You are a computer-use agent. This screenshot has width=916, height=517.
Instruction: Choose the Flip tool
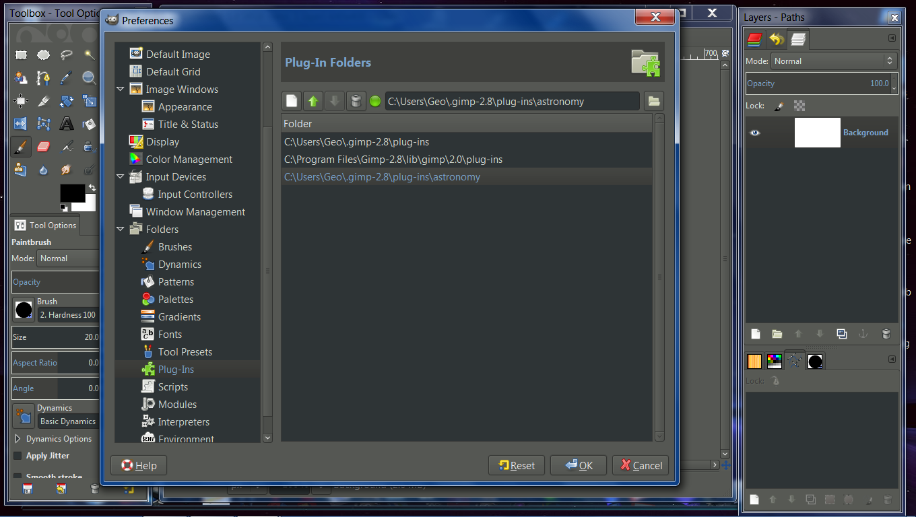[21, 124]
